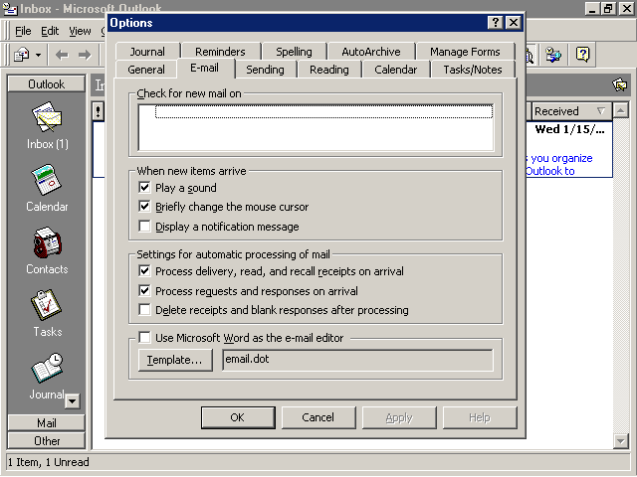Open the File menu

23,31
